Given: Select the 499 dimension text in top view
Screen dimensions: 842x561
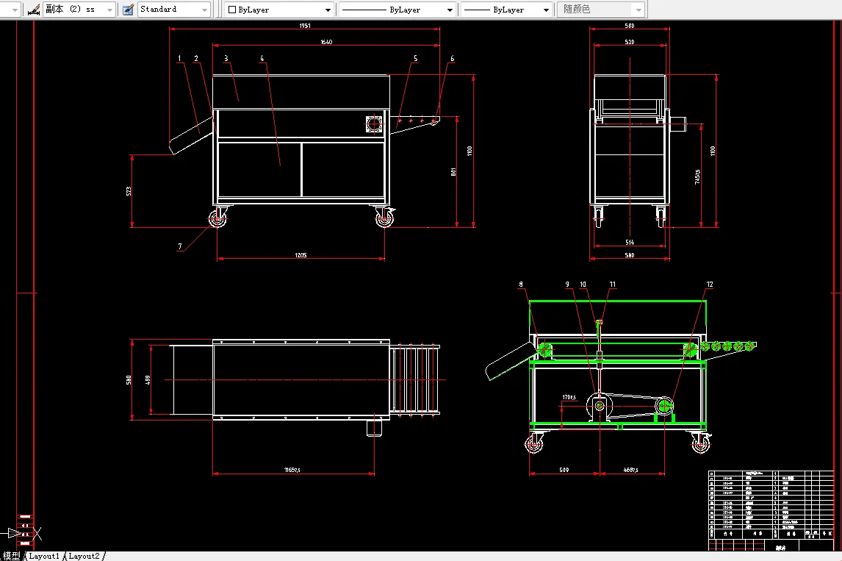Looking at the screenshot, I should 148,379.
